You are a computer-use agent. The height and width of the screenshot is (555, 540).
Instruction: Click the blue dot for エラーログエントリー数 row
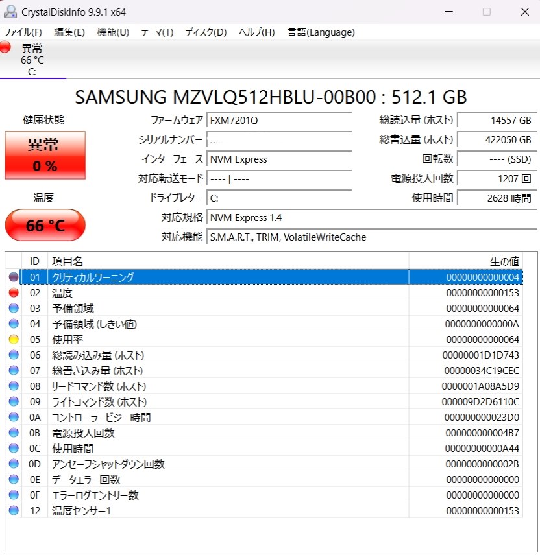pos(14,495)
